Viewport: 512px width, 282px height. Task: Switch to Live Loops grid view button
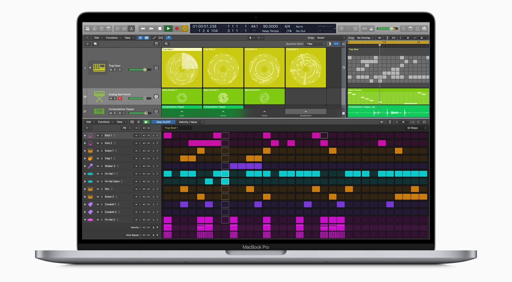coord(140,38)
